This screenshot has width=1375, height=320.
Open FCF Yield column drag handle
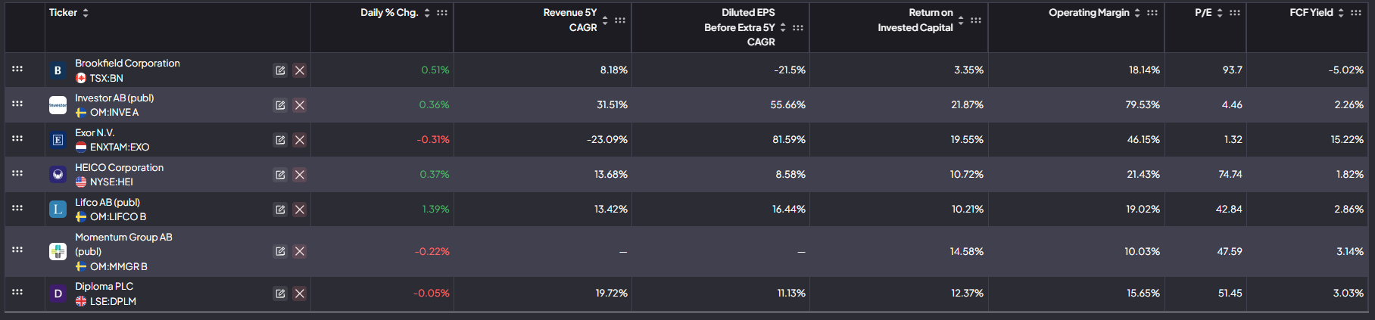[1356, 13]
